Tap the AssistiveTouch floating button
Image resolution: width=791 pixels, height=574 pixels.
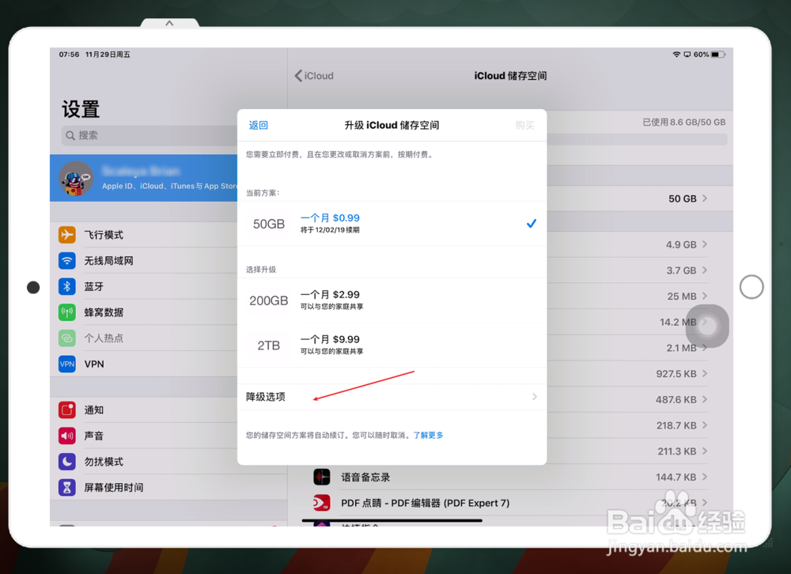click(707, 327)
